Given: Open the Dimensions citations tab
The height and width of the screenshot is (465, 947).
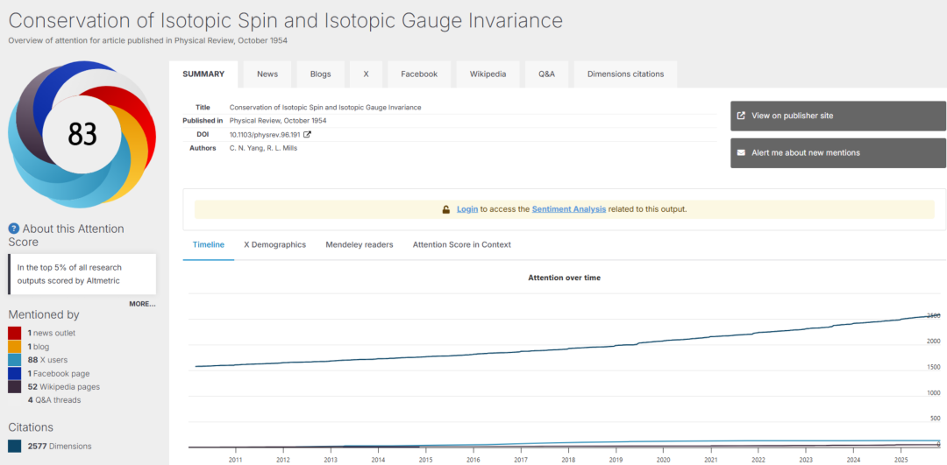Looking at the screenshot, I should tap(625, 74).
